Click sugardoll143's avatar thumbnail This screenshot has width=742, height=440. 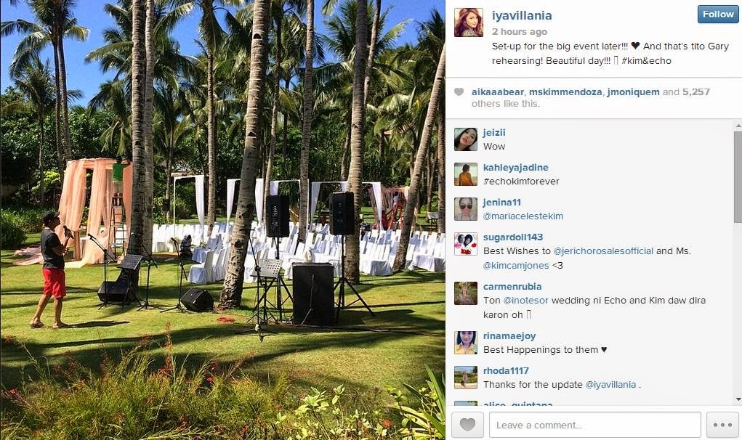tap(466, 244)
